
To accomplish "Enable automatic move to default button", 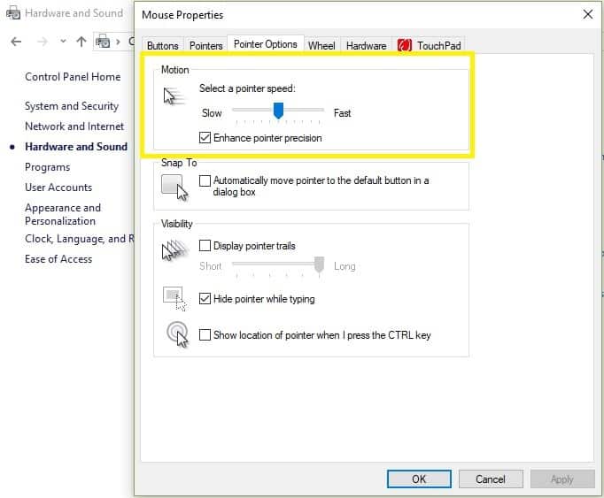I will click(x=205, y=180).
